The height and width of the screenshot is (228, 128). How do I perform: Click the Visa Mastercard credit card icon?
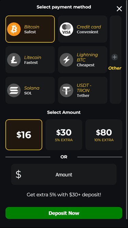[x=67, y=29]
